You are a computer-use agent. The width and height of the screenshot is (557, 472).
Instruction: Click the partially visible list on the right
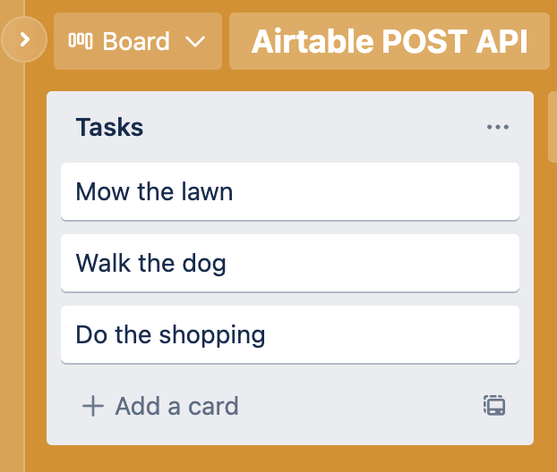click(553, 127)
